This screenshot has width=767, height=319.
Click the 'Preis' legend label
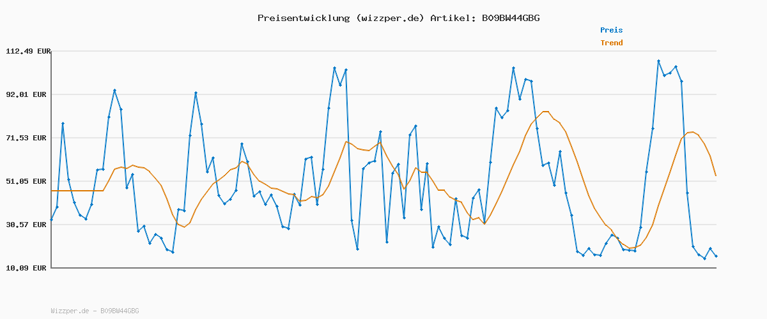tap(611, 30)
